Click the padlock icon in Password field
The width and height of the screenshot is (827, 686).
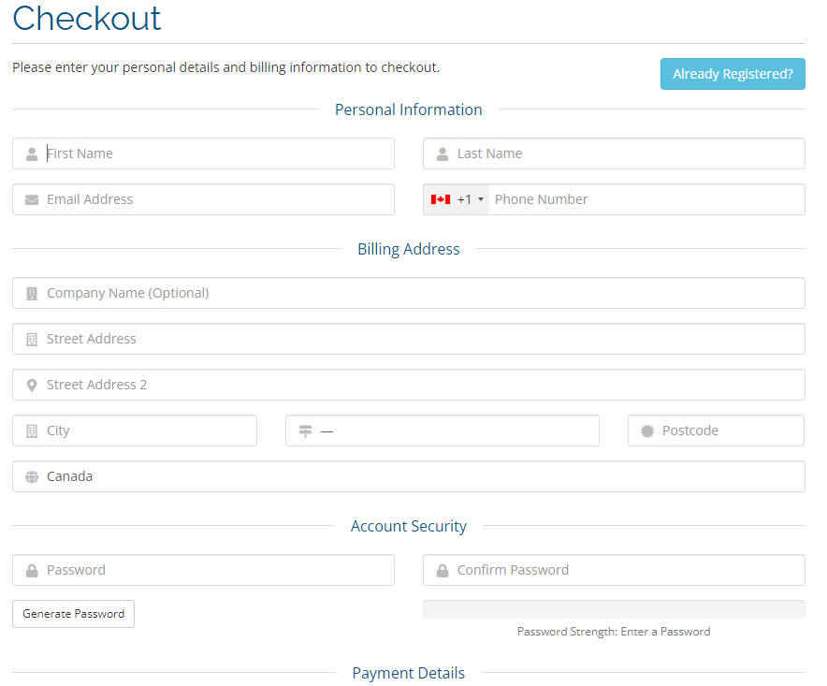click(x=32, y=571)
